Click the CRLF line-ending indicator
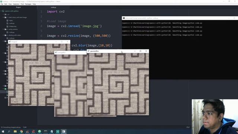 click(188, 127)
